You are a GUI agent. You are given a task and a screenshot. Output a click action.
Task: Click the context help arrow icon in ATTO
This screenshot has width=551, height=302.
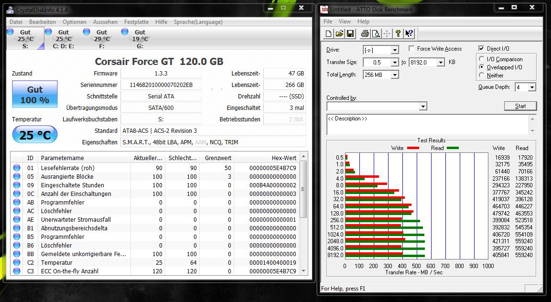(x=409, y=34)
